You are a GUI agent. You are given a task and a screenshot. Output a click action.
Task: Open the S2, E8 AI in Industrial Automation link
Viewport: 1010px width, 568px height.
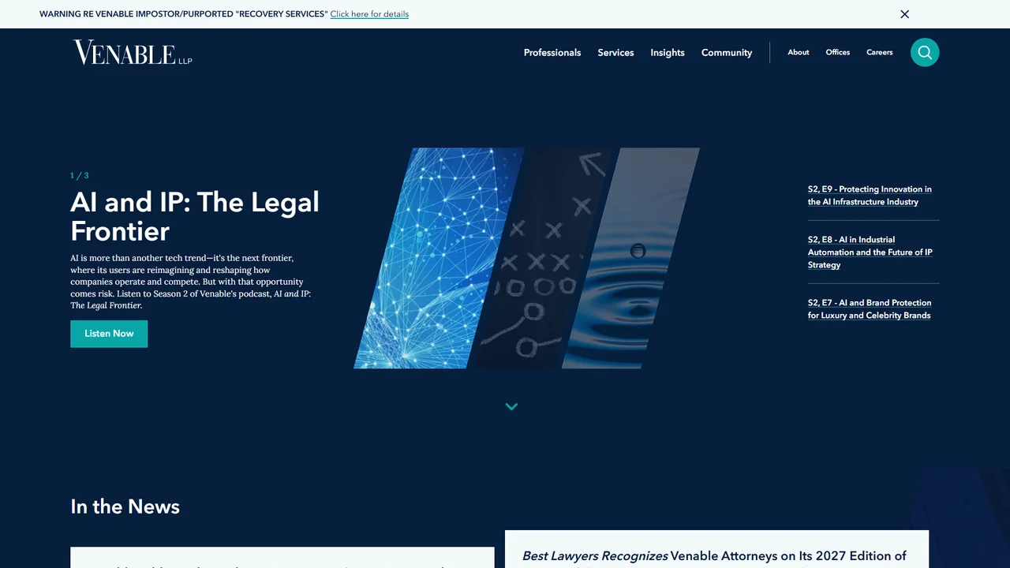[870, 252]
